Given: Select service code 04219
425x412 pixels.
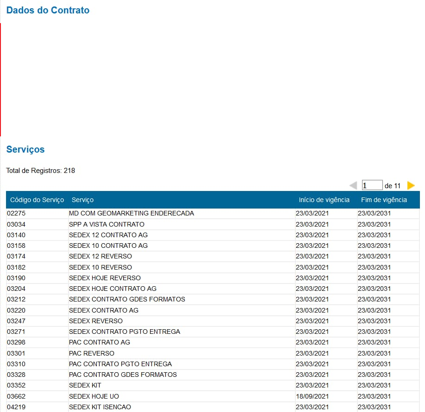Looking at the screenshot, I should [16, 407].
